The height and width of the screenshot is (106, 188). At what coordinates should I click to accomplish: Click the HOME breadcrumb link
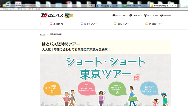pos(43,34)
